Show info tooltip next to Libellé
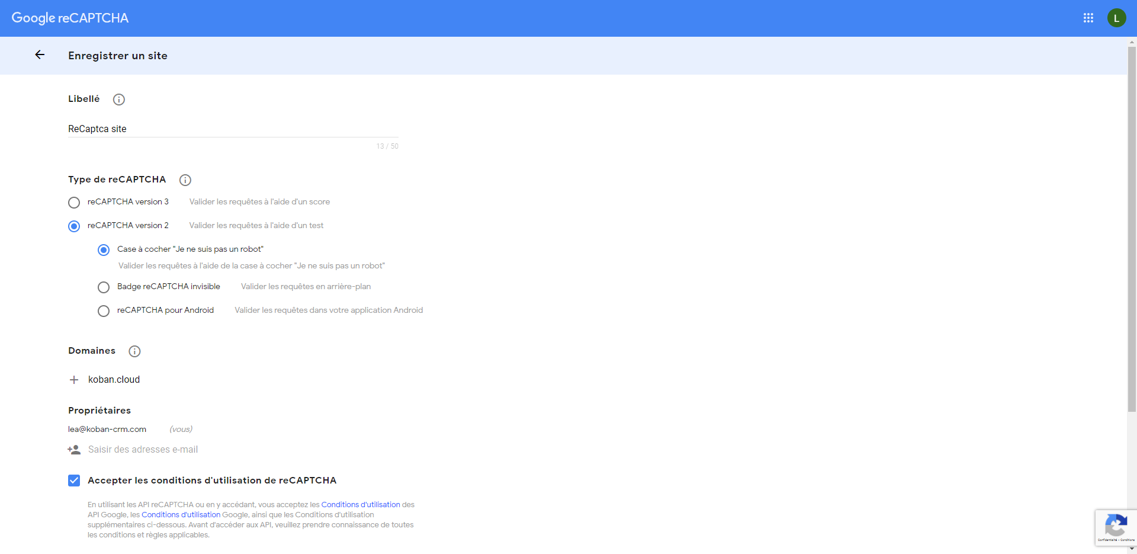 coord(119,100)
